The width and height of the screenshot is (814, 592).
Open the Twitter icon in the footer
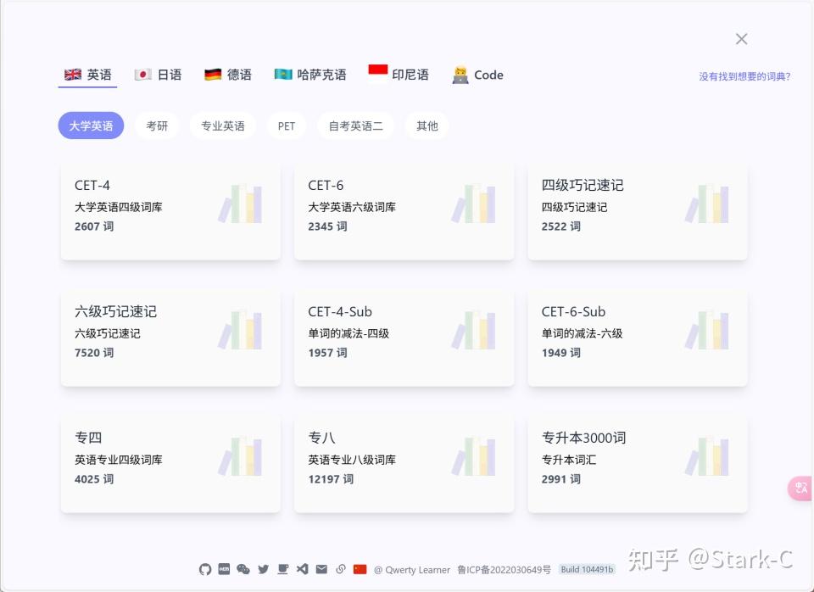coord(263,569)
